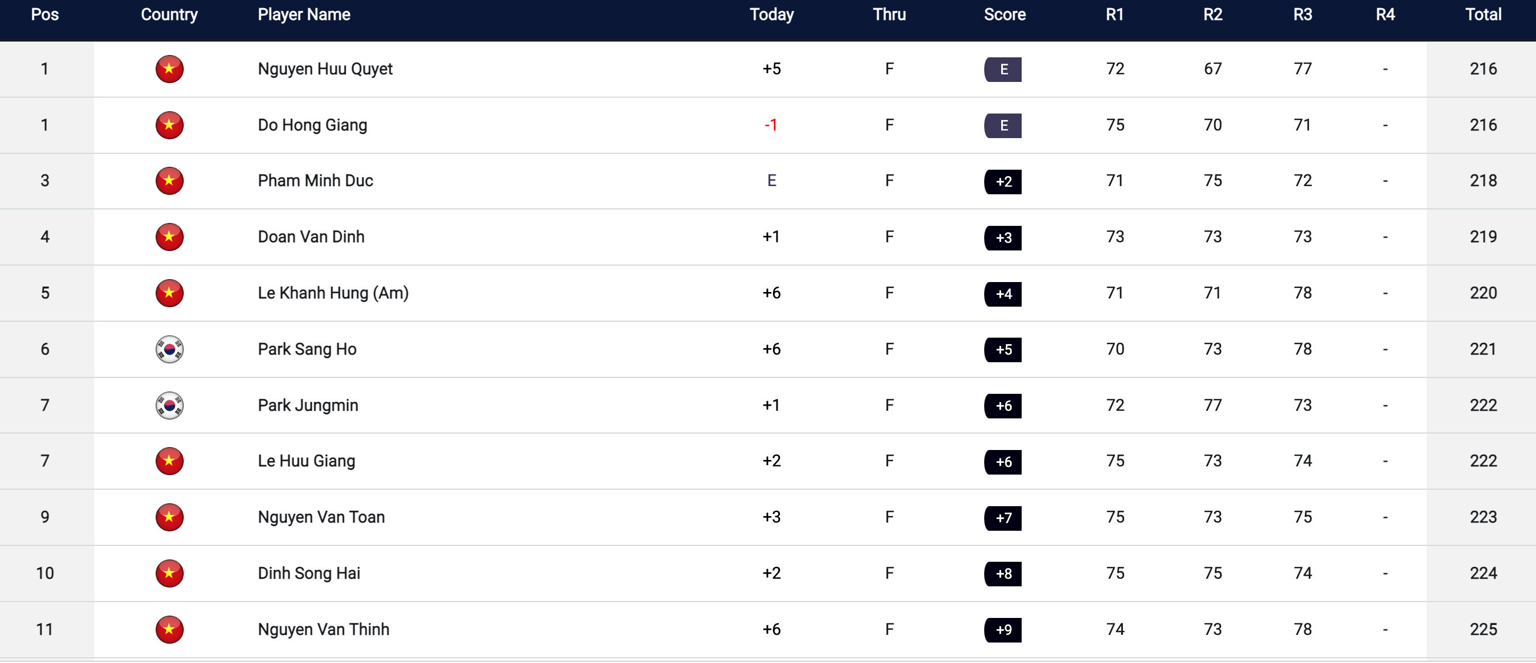This screenshot has height=663, width=1536.
Task: Click the Player Name column header
Action: pos(304,15)
